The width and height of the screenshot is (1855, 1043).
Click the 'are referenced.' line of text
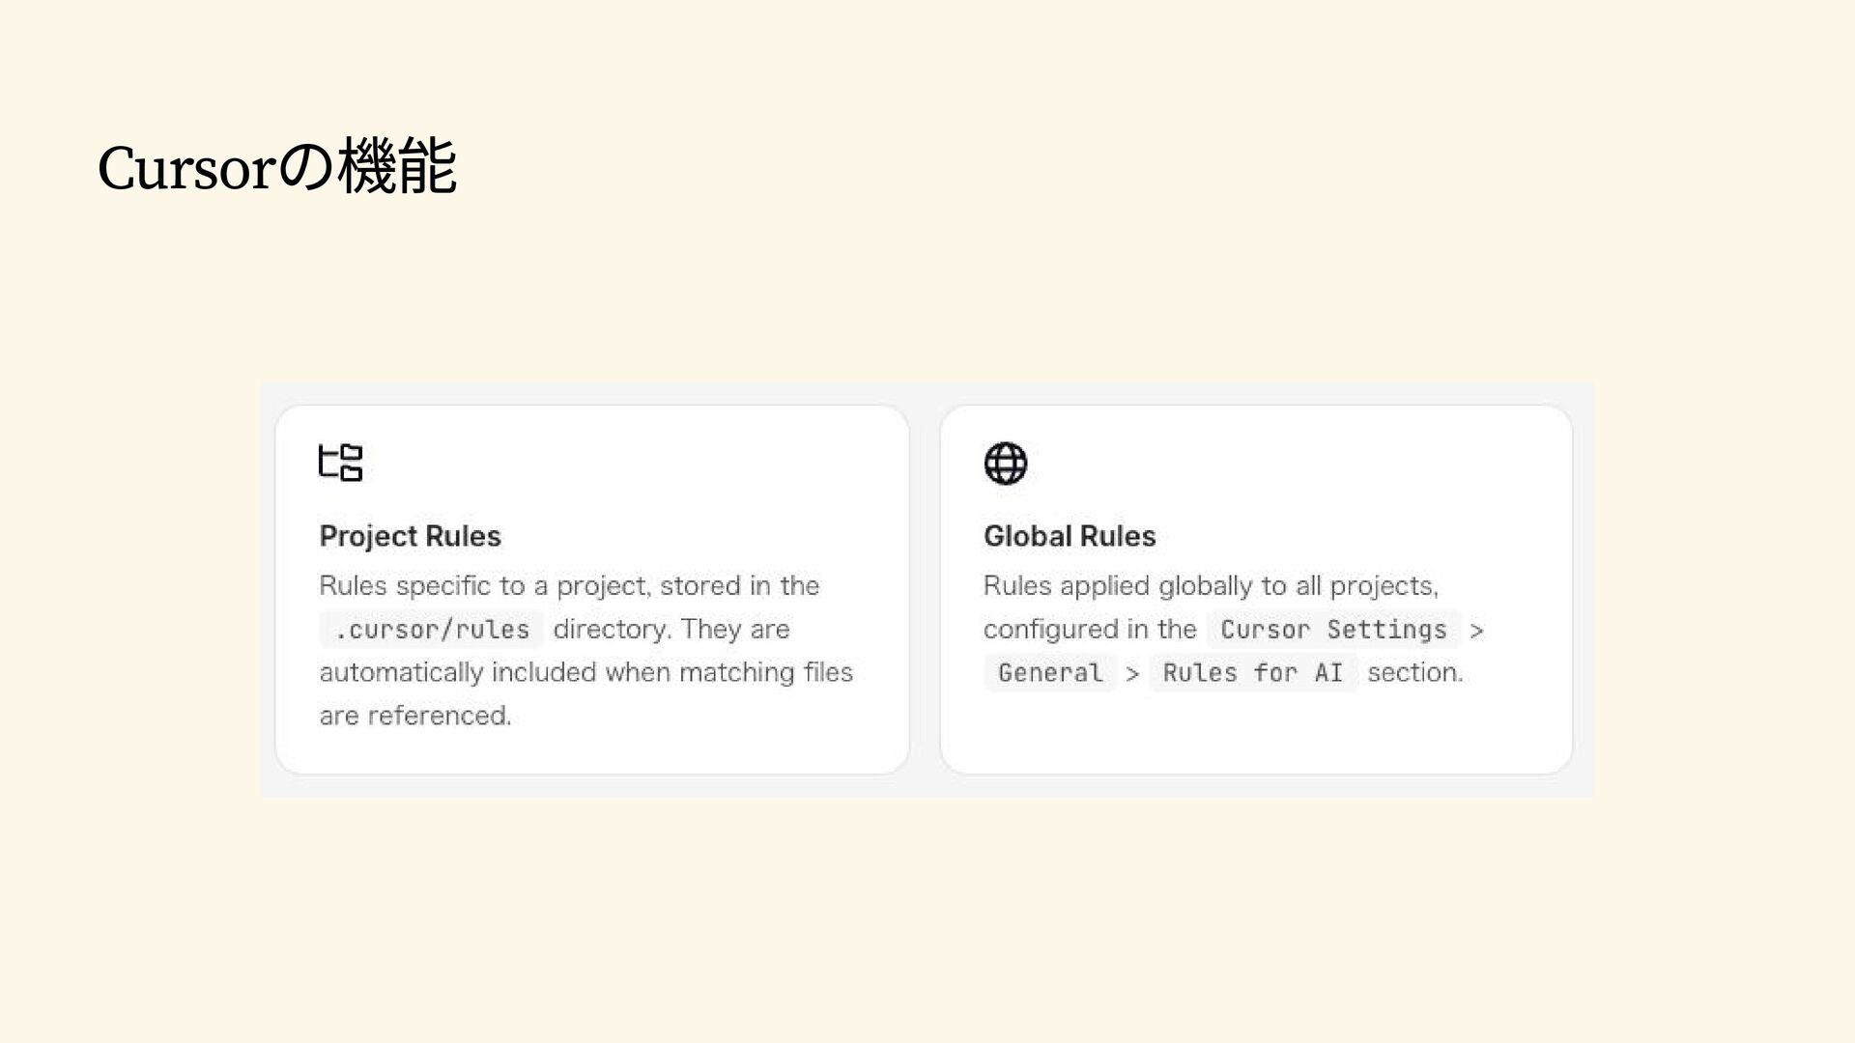tap(415, 716)
